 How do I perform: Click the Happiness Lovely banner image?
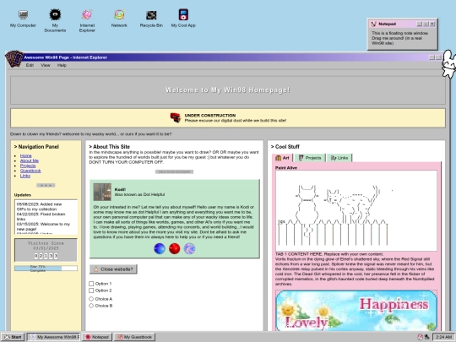[356, 311]
